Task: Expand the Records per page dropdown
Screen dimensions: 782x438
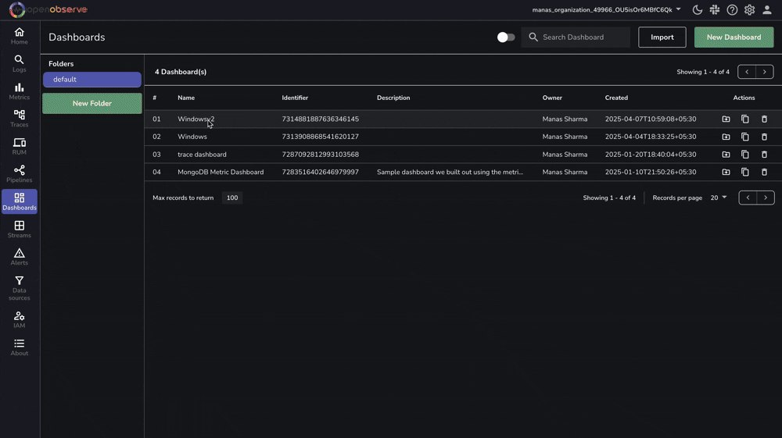Action: click(x=719, y=198)
